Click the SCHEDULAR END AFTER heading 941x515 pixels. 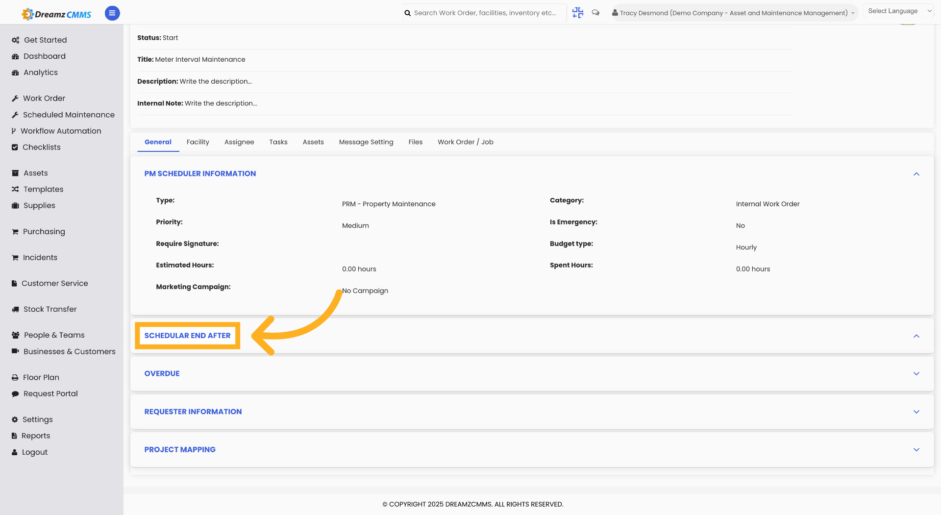[187, 336]
